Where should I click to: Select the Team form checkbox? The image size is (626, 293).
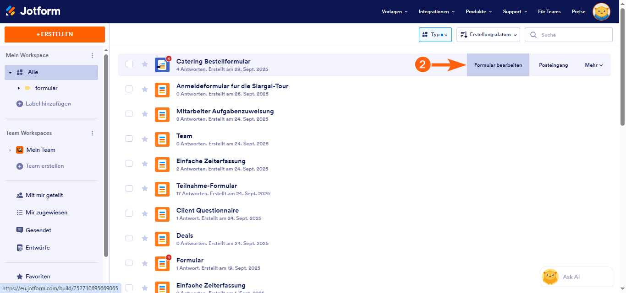(x=129, y=139)
